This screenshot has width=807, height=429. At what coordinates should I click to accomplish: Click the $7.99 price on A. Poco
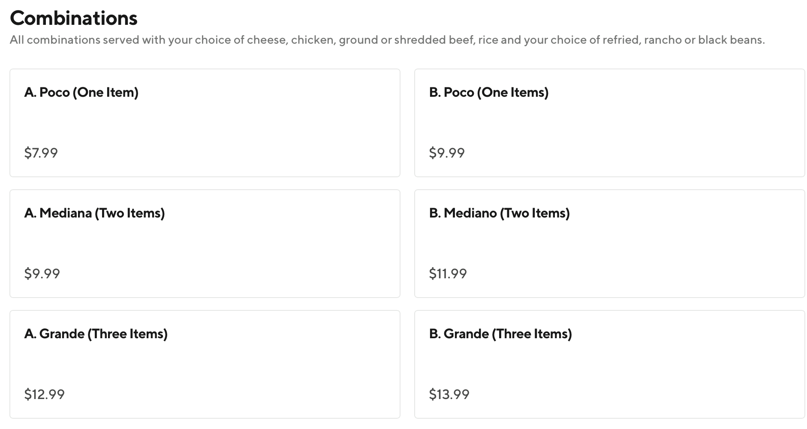pos(41,153)
